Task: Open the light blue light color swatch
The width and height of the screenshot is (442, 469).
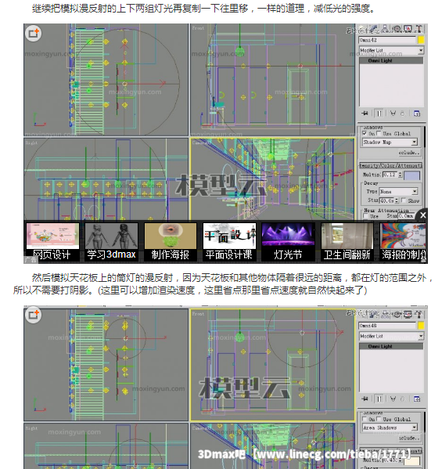Action: click(x=411, y=175)
